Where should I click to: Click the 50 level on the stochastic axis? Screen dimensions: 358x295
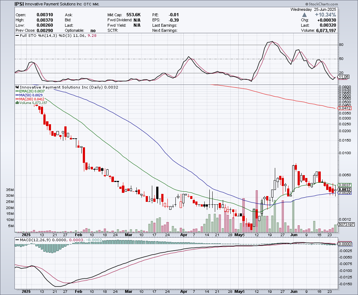(341, 59)
